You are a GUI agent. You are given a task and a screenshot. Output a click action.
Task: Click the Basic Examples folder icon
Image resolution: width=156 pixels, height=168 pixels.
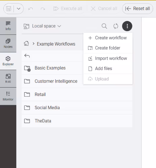[x=27, y=69]
